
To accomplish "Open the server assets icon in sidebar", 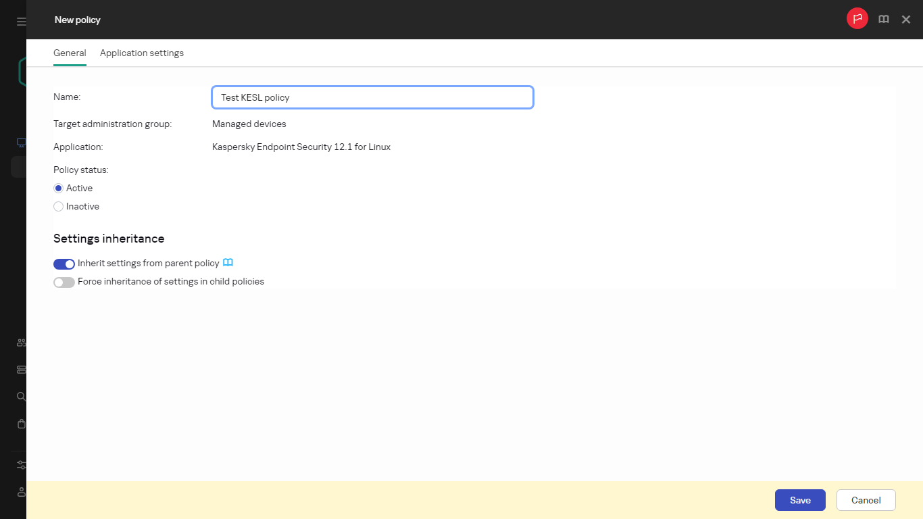I will [20, 370].
